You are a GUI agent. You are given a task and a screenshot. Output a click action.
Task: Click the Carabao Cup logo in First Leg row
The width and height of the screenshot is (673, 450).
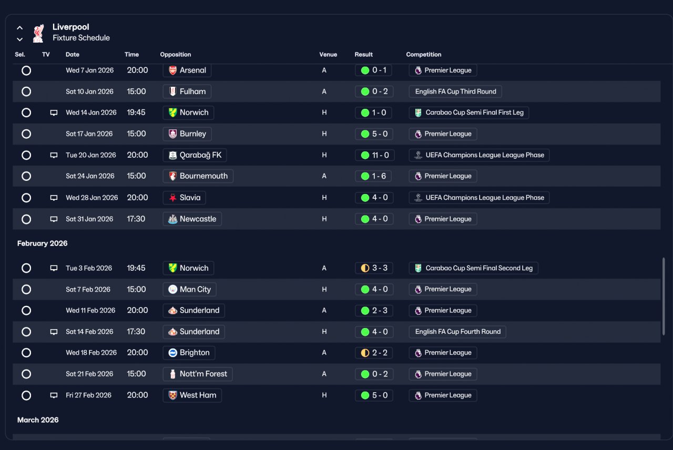tap(418, 112)
